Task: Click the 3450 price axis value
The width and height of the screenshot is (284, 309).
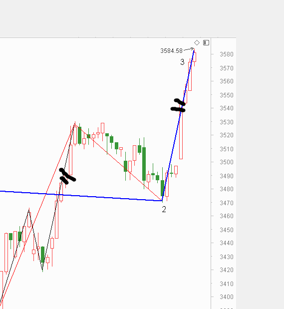Action: (227, 230)
